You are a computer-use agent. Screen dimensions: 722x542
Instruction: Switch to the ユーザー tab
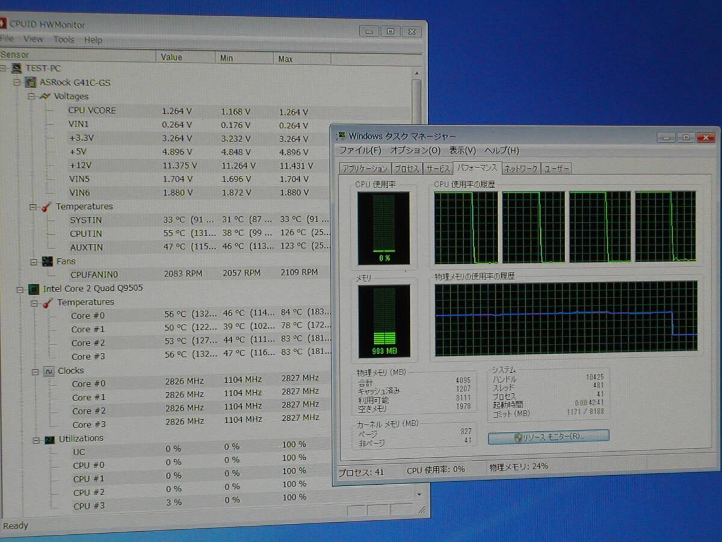tap(557, 169)
